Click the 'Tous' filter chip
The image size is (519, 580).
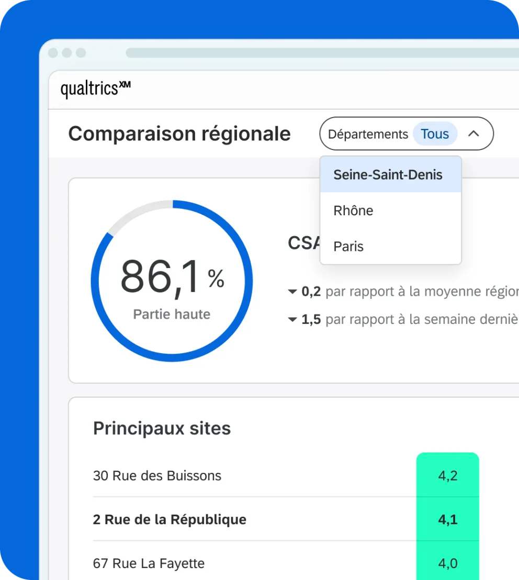[435, 134]
